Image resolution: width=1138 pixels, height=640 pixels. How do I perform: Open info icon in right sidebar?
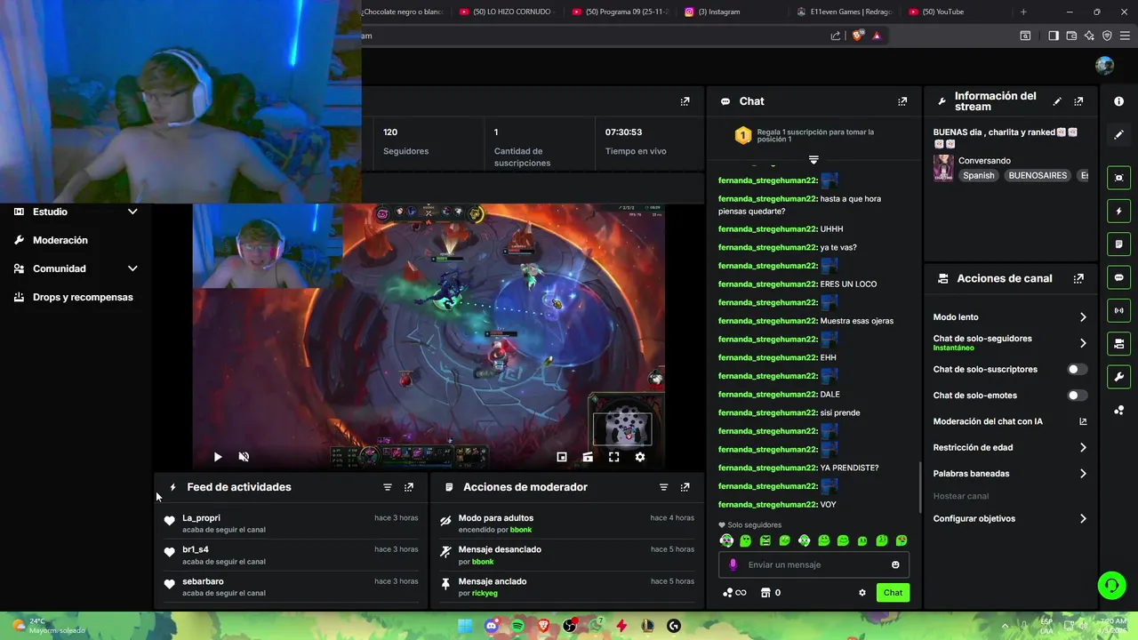pyautogui.click(x=1119, y=101)
